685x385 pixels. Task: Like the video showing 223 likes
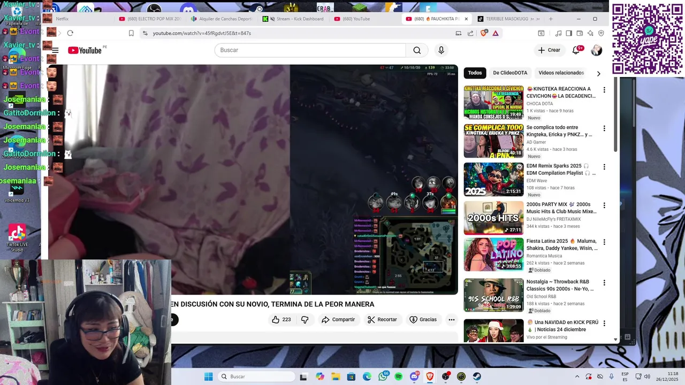click(281, 320)
